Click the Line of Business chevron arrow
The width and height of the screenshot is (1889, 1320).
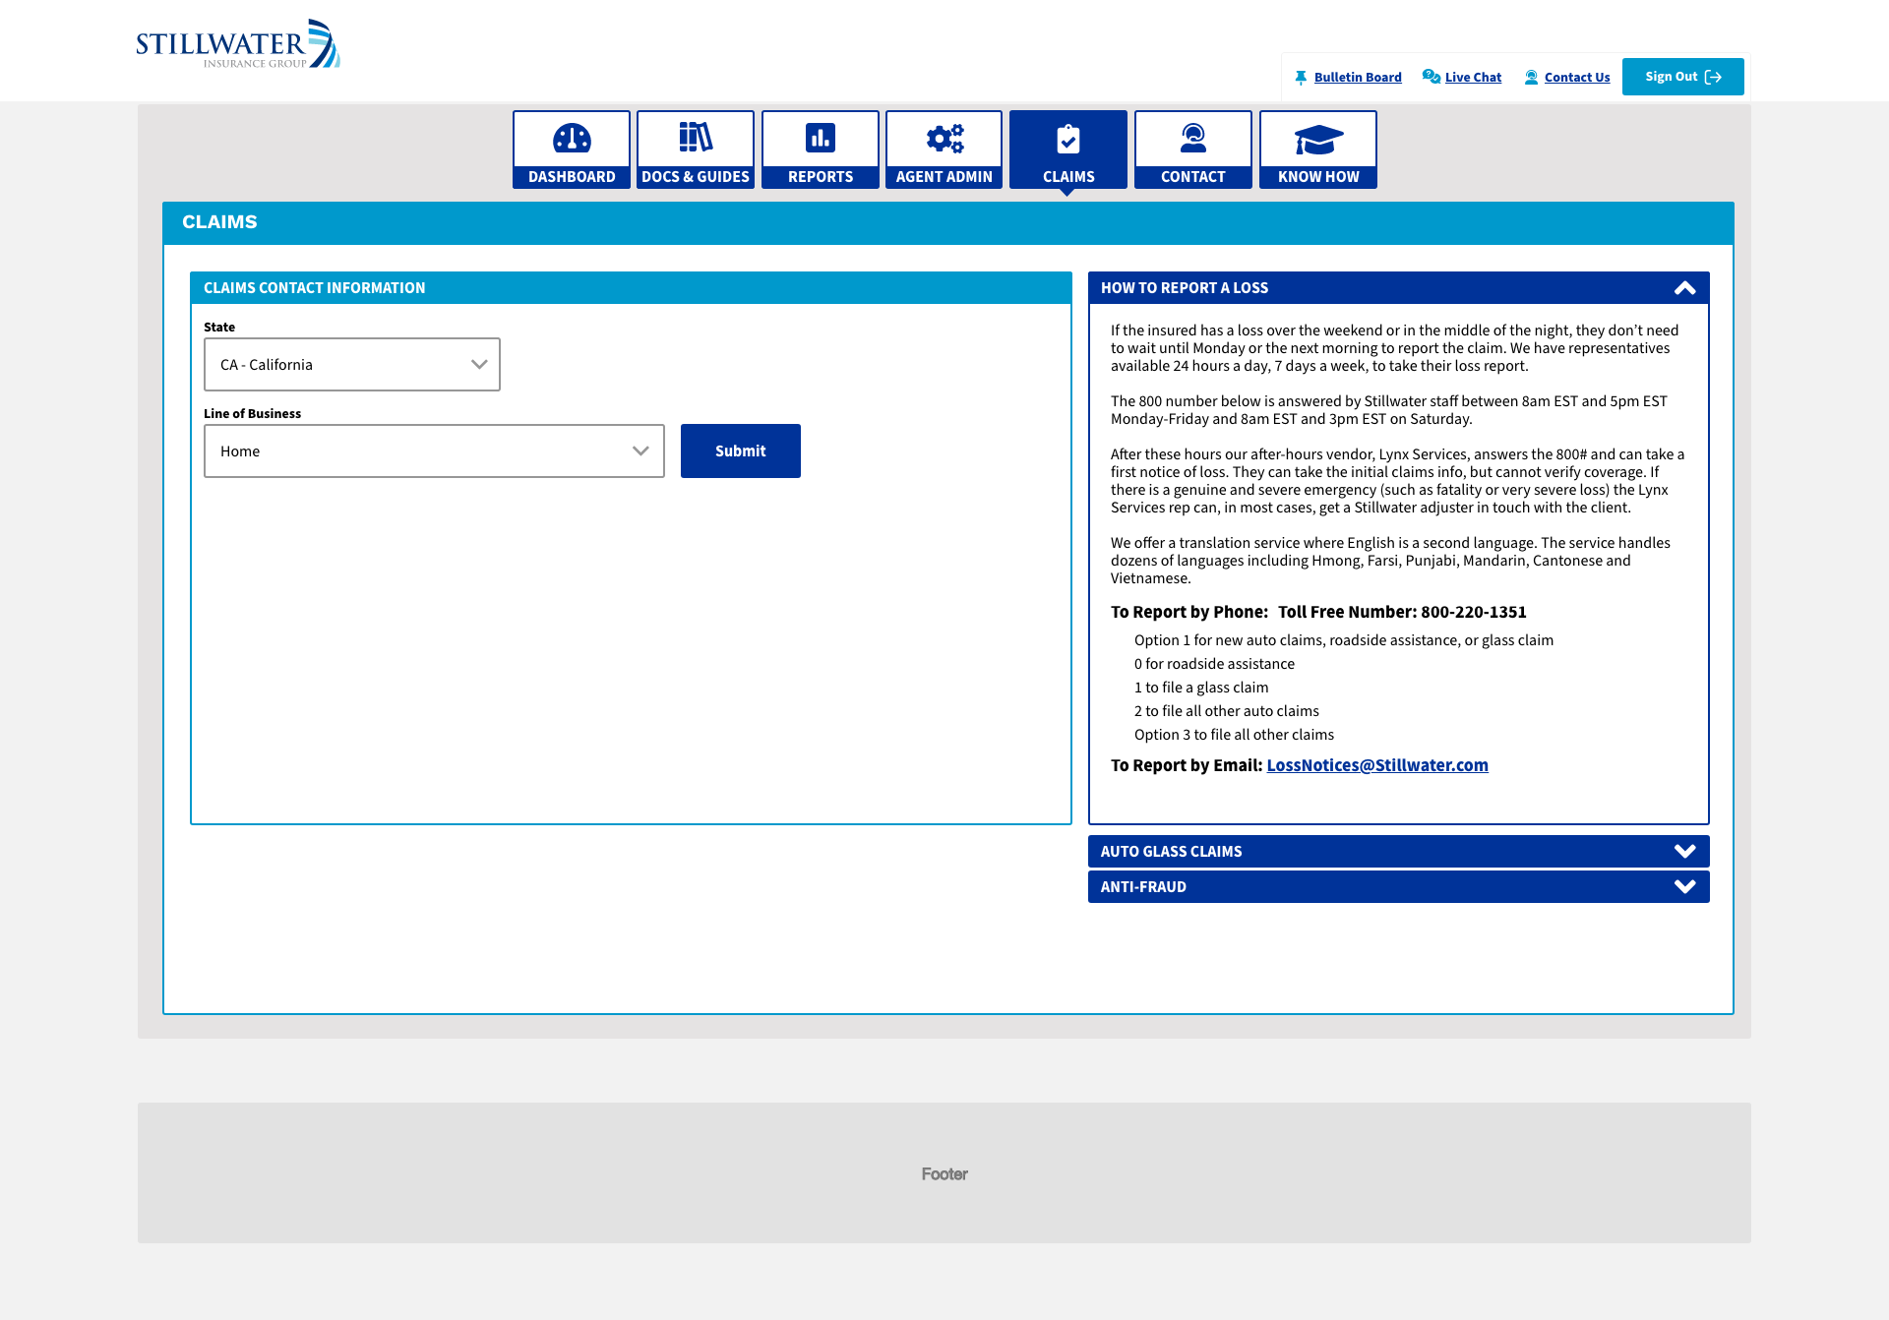click(640, 451)
